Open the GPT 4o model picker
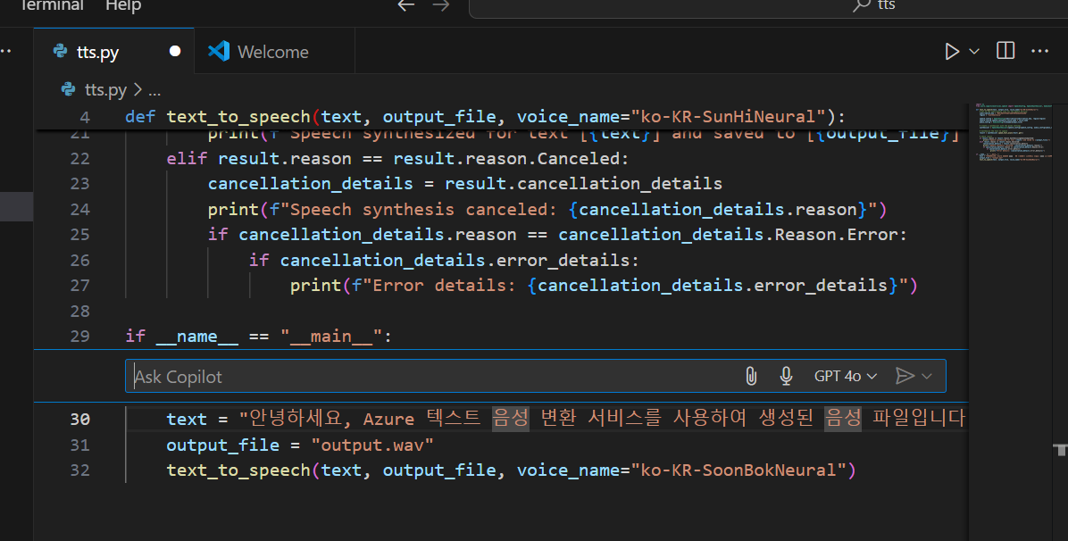The height and width of the screenshot is (541, 1068). pyautogui.click(x=839, y=376)
